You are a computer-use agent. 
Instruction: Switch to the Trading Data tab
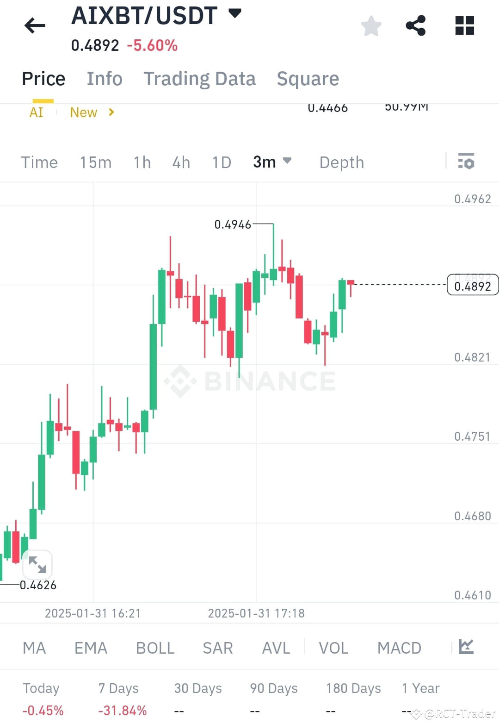pos(200,79)
